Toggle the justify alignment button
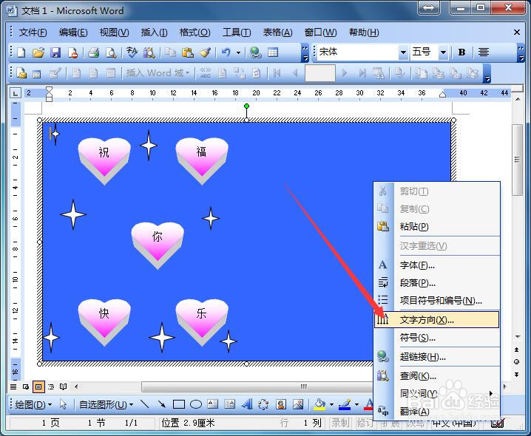The height and width of the screenshot is (436, 531). click(483, 52)
